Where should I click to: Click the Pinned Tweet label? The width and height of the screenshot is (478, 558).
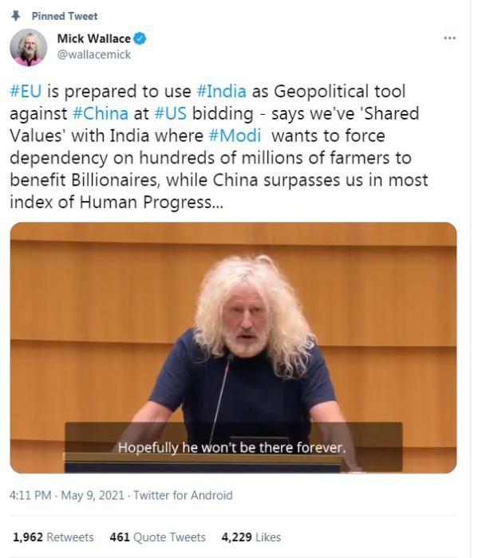[x=65, y=16]
